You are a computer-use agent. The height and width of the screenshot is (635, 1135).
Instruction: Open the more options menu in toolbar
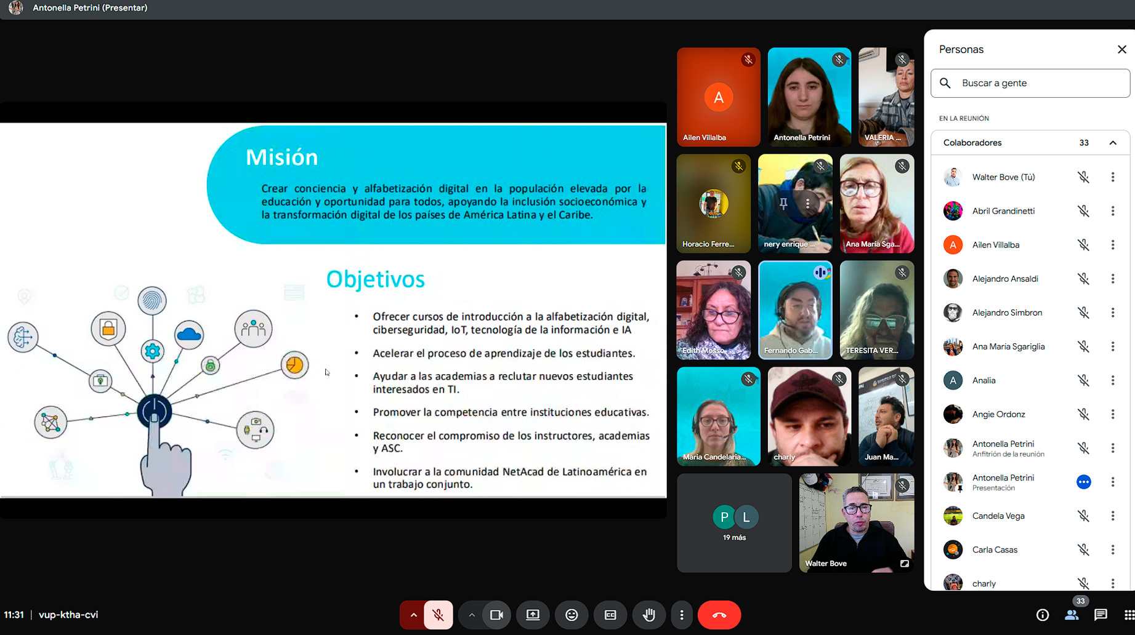[682, 615]
